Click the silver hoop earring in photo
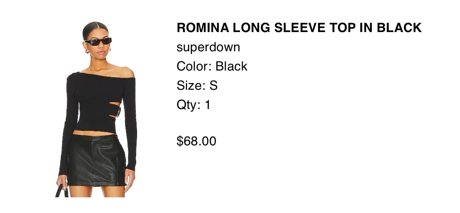 (87, 51)
